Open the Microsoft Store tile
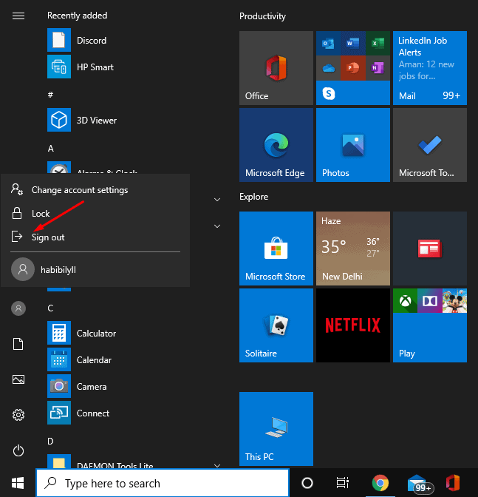The height and width of the screenshot is (497, 478). pos(276,248)
